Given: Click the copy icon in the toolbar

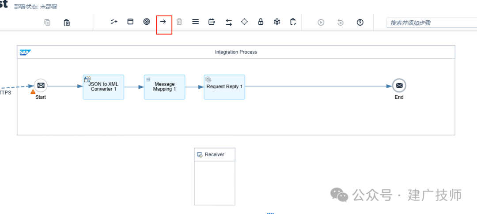Looking at the screenshot, I should (x=47, y=22).
